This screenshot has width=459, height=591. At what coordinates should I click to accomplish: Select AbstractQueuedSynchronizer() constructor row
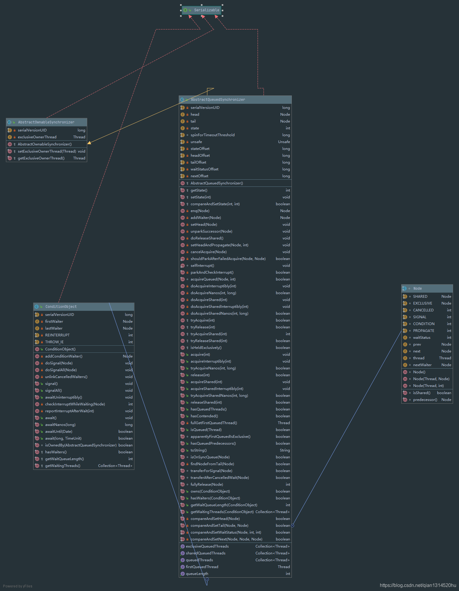[x=235, y=183]
